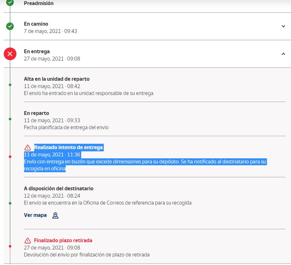Click text Fecha planificada de entrega del envío
This screenshot has width=291, height=265.
tap(66, 128)
